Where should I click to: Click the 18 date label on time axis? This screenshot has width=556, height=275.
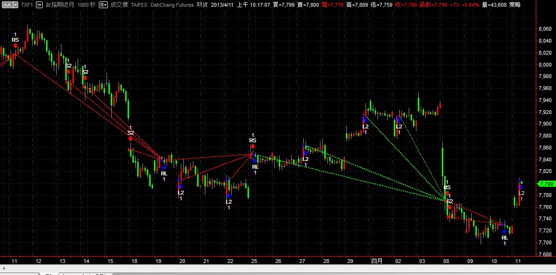(x=134, y=261)
